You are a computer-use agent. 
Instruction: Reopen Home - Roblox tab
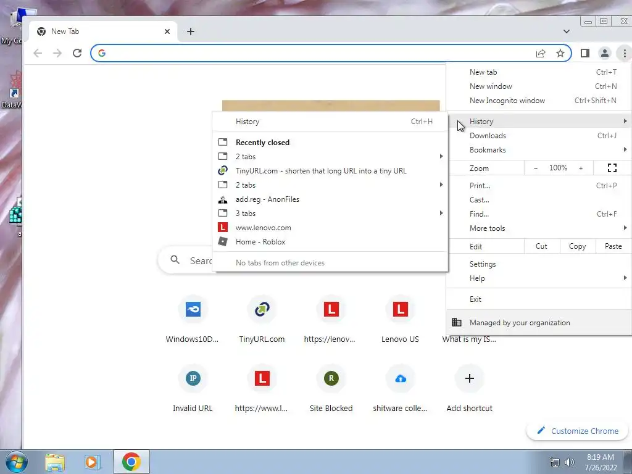pyautogui.click(x=330, y=242)
